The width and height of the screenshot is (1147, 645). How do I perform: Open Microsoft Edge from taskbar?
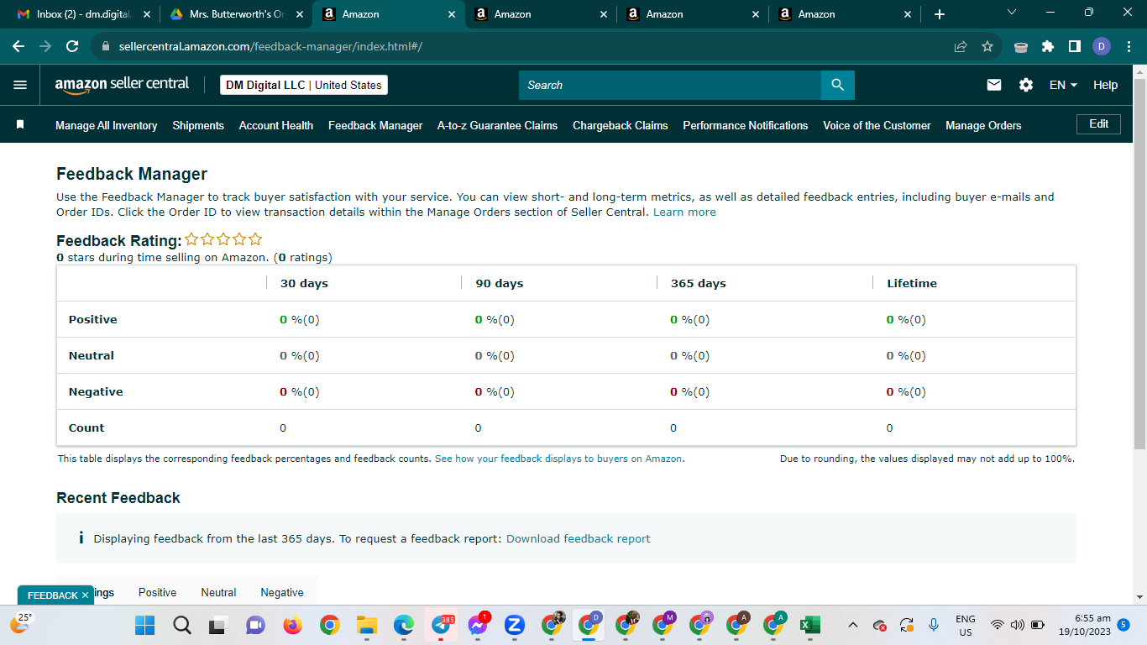[x=404, y=625]
